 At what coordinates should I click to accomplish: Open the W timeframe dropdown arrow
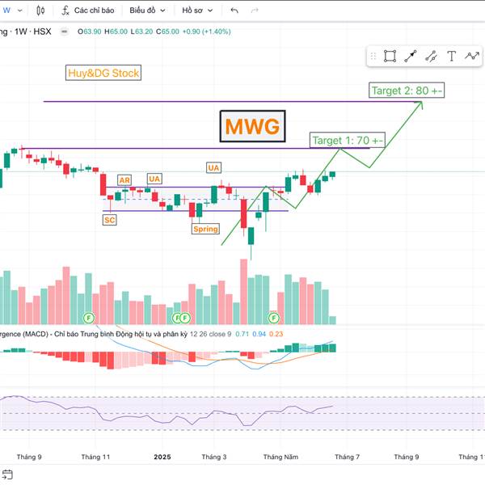(x=19, y=11)
